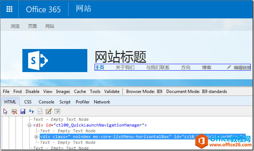The height and width of the screenshot is (151, 254).
Task: Select Text node below highlighted div
Action: [x=68, y=143]
